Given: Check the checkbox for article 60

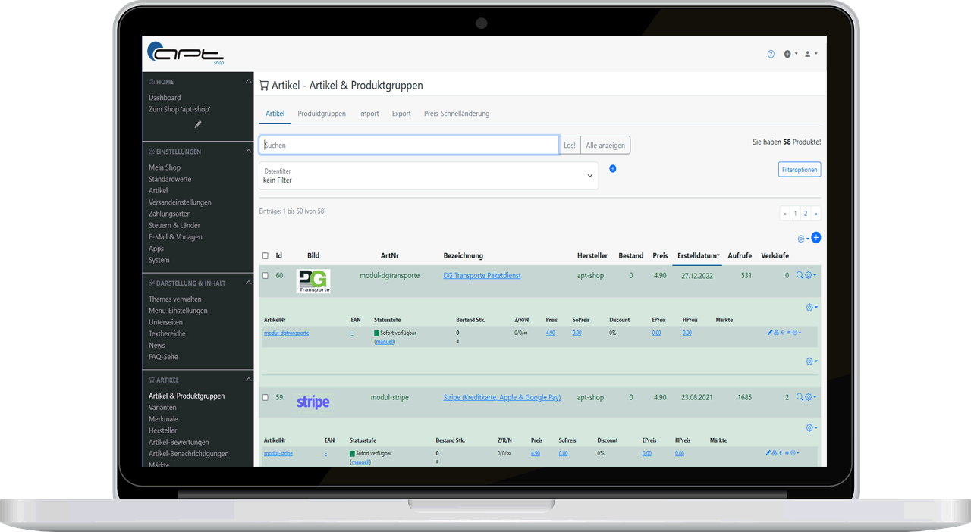Looking at the screenshot, I should [x=265, y=276].
